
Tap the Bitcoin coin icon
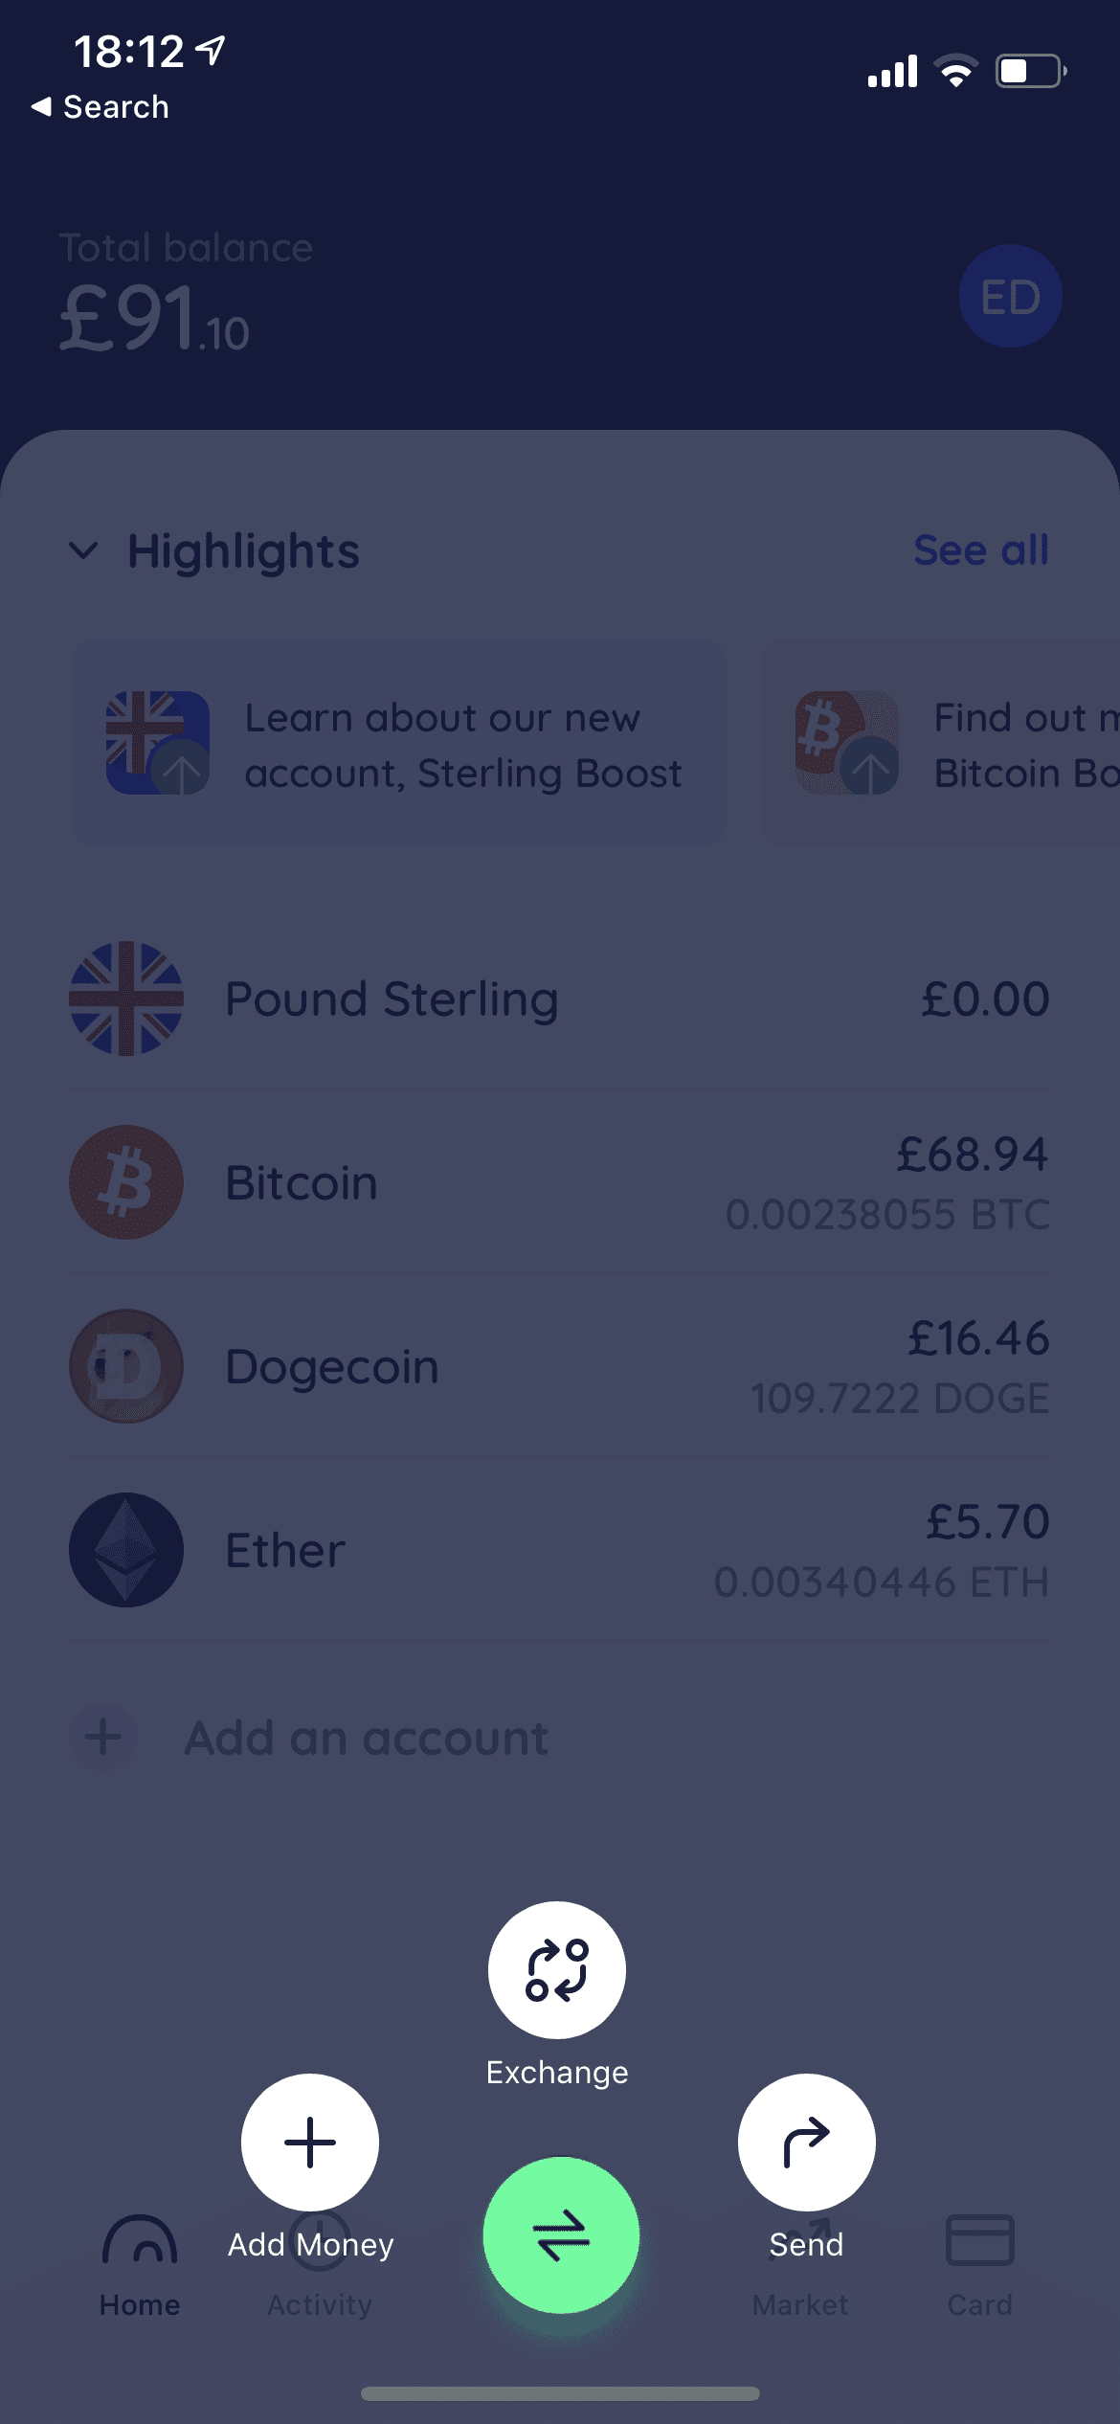click(126, 1182)
